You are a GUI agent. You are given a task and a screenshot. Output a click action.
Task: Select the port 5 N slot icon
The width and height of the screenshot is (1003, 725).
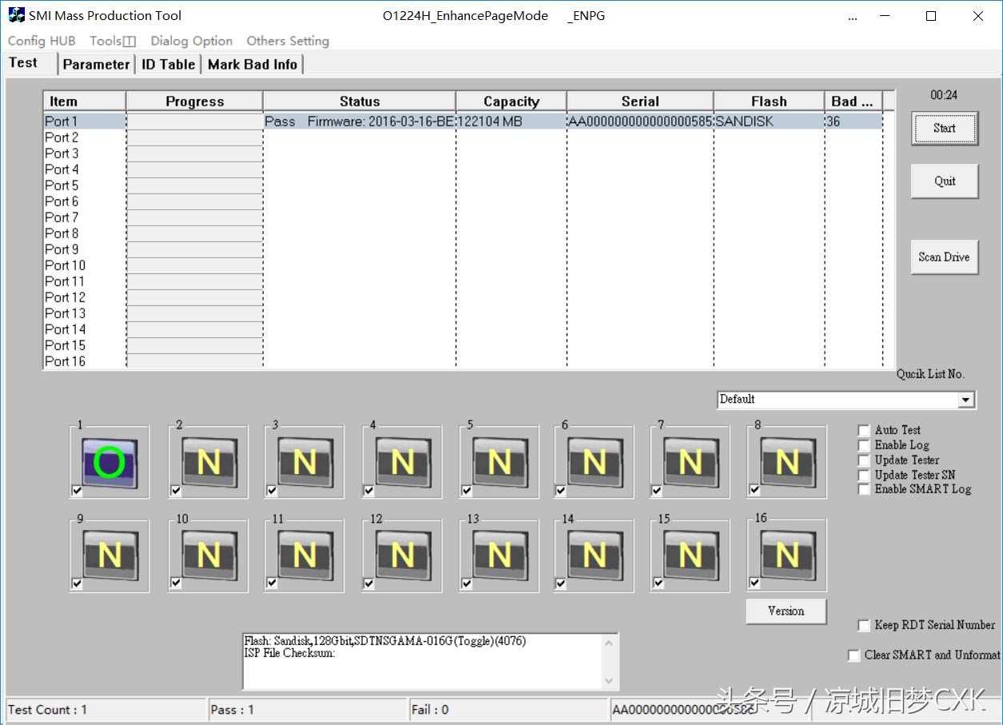[500, 463]
